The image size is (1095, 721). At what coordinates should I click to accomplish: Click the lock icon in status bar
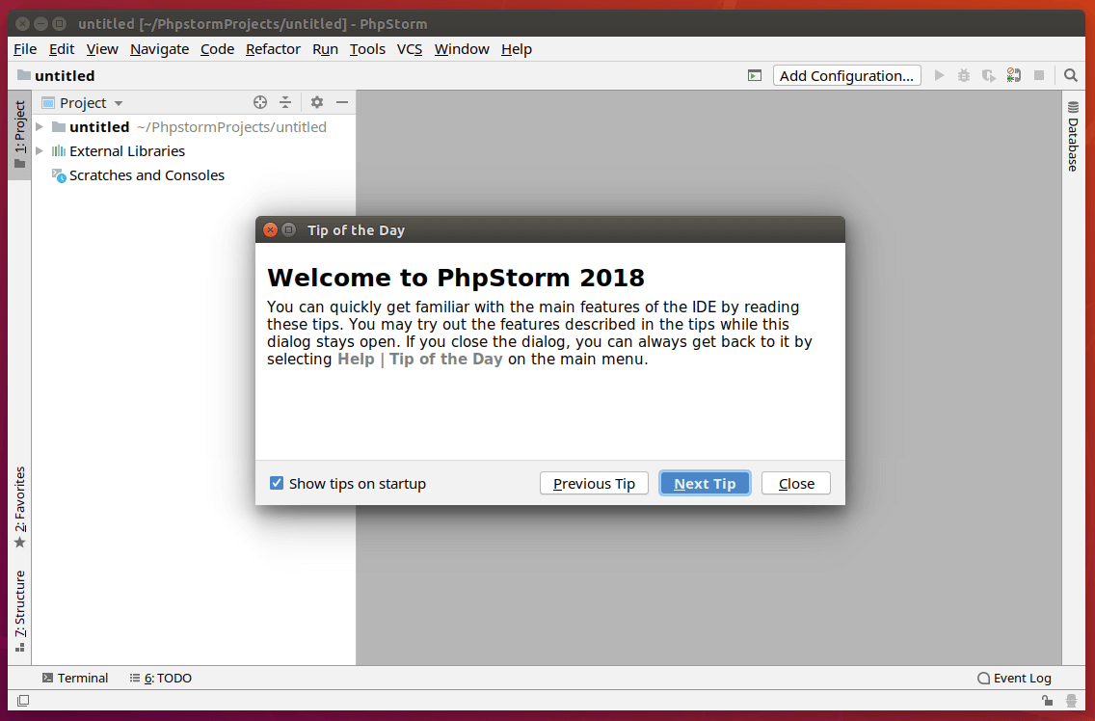point(1047,701)
